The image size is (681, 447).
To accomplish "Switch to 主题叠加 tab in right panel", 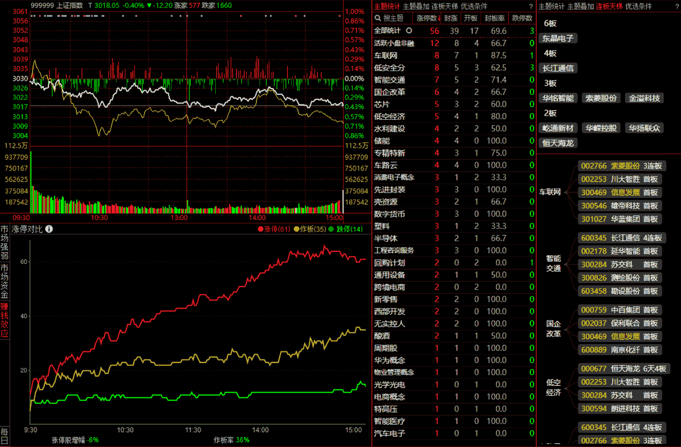I will point(580,6).
